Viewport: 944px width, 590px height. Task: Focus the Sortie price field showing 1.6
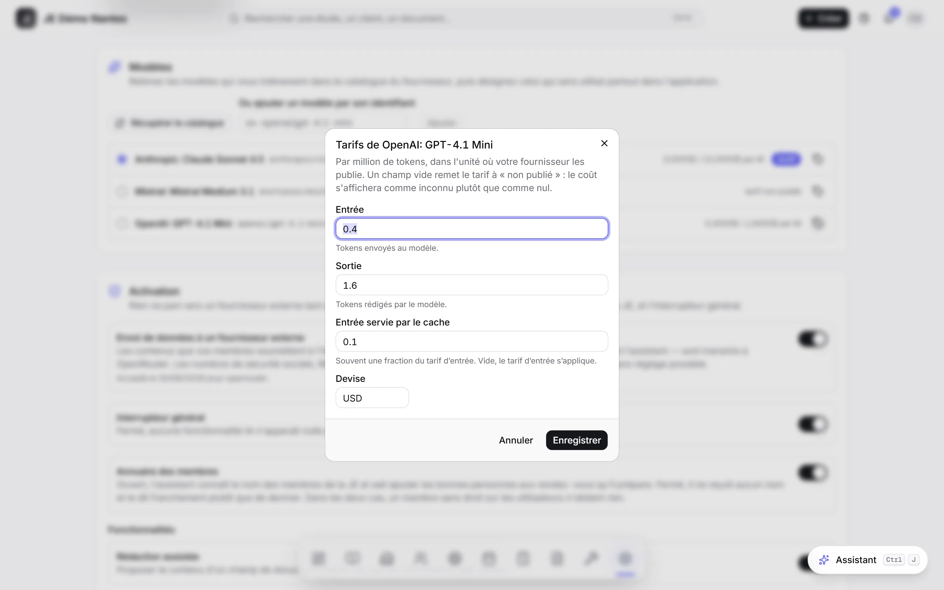click(472, 285)
